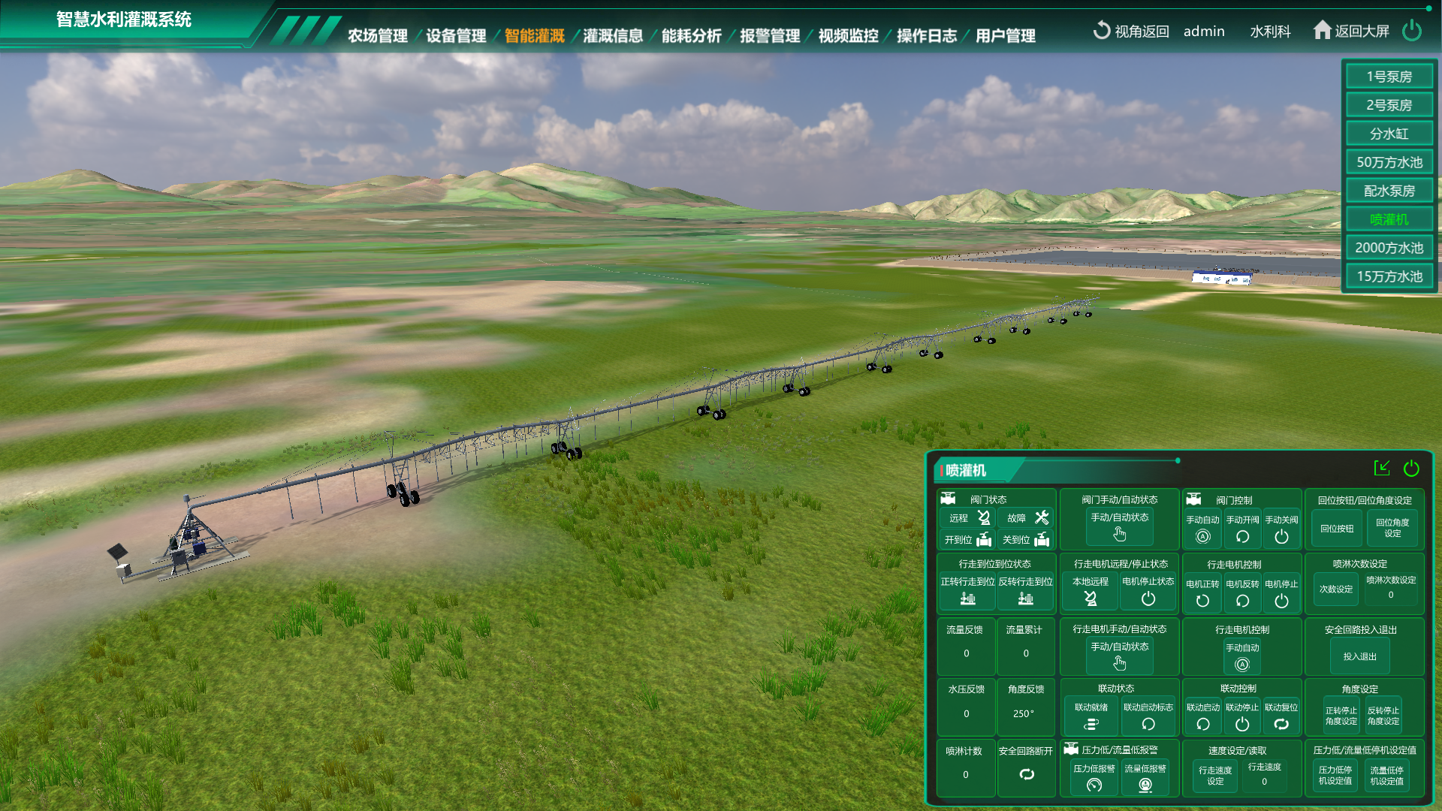Close the 喷灌机 panel with its power icon

(1411, 469)
